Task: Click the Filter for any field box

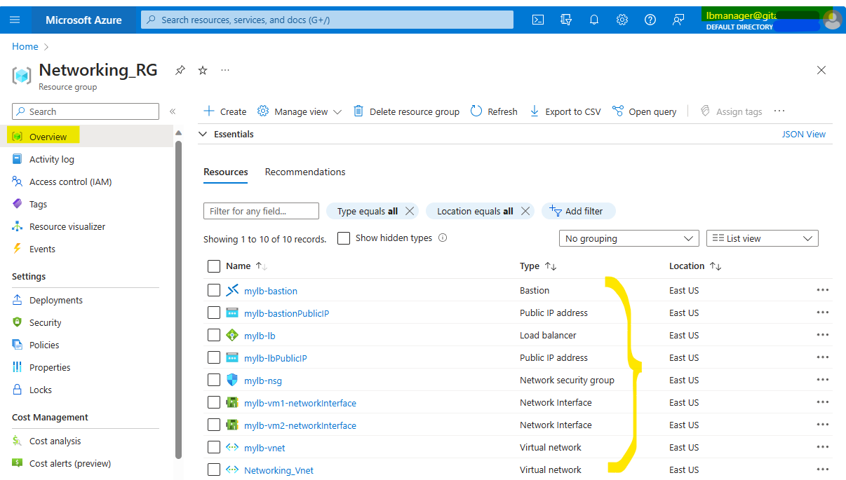Action: coord(261,211)
